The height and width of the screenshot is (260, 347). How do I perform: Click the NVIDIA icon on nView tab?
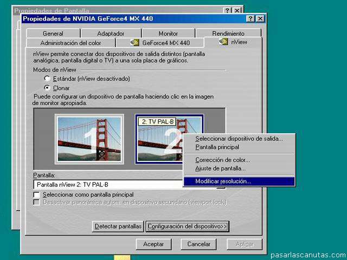point(223,42)
